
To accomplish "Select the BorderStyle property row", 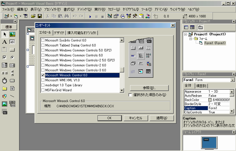I will pyautogui.click(x=207, y=104).
